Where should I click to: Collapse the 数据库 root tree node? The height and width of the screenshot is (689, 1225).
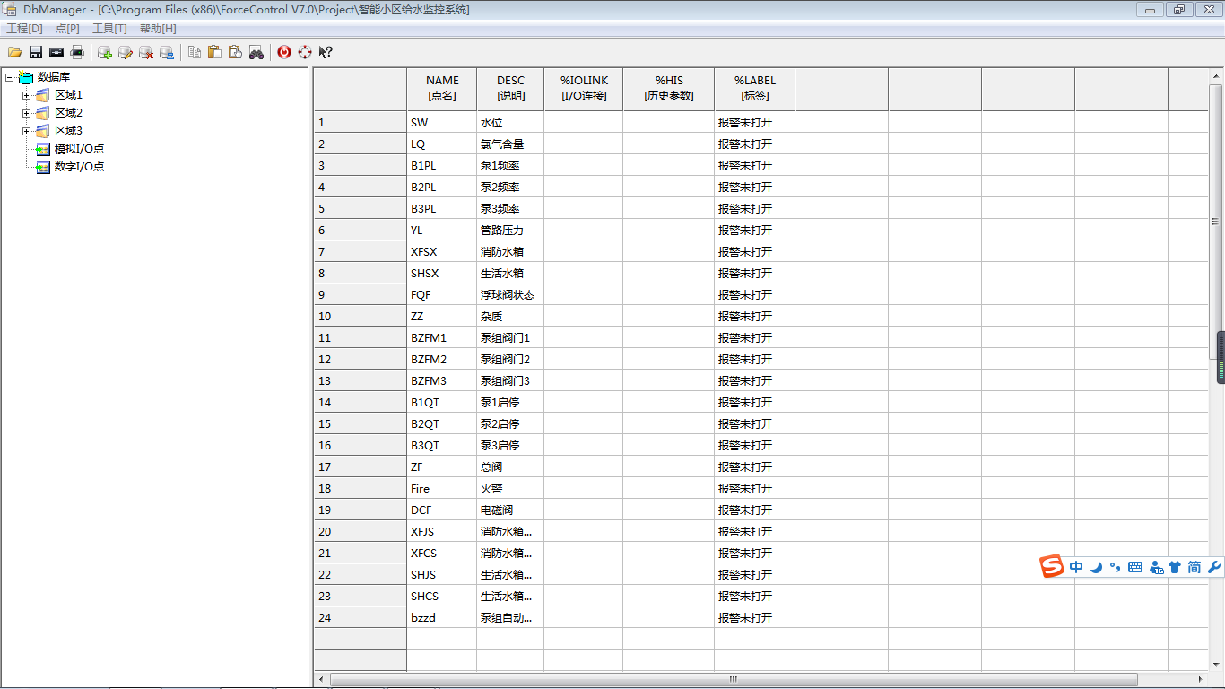click(9, 77)
